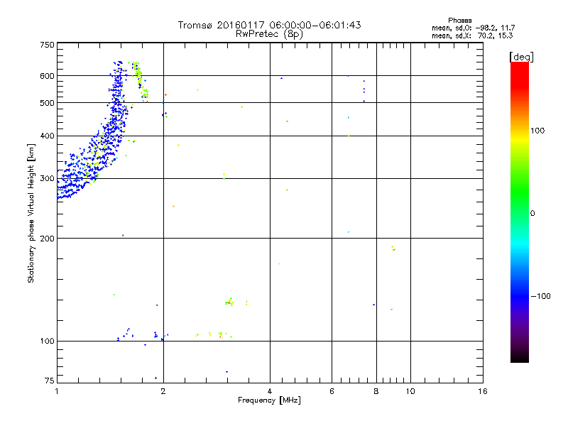Click the y-axis '300' tick label
Screen dimensions: 568x426
pyautogui.click(x=47, y=178)
